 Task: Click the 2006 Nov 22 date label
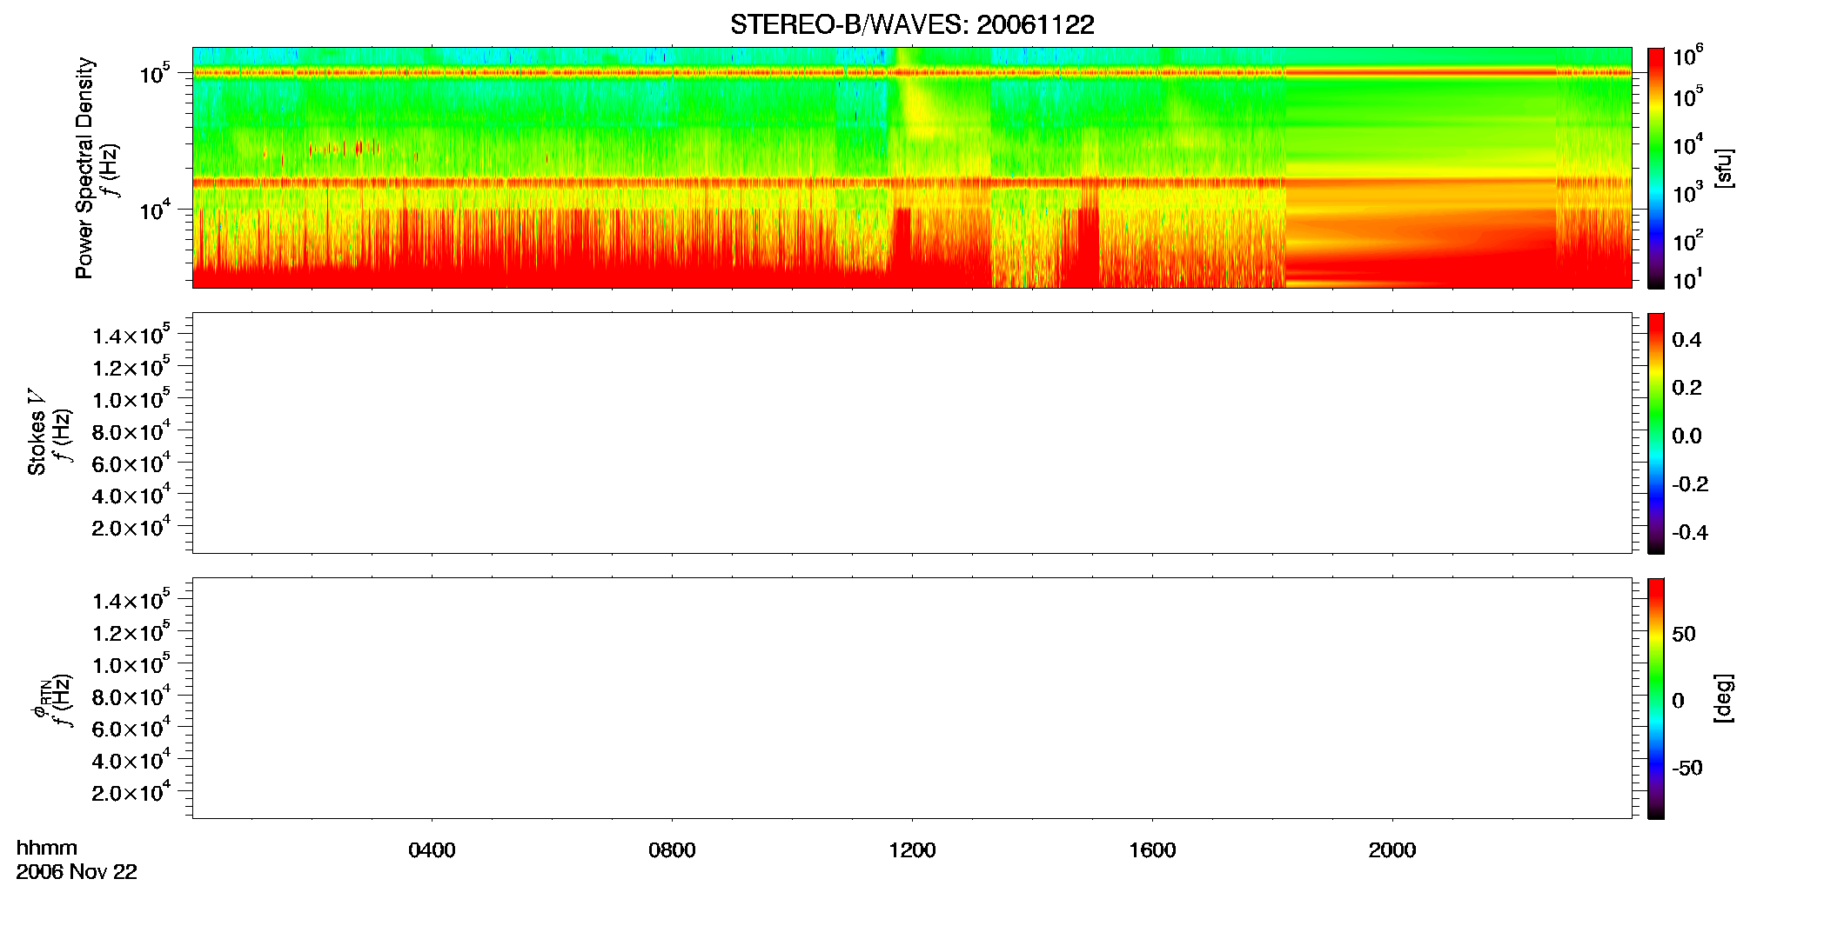point(77,872)
